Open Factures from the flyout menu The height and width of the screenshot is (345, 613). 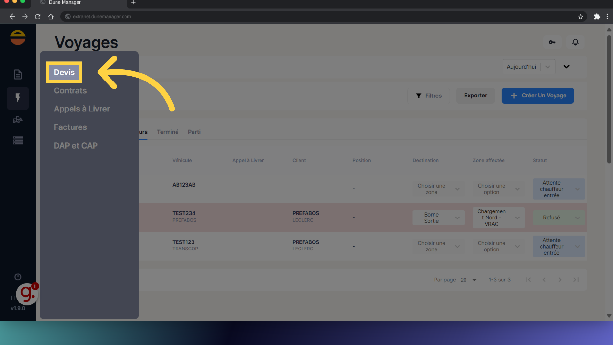pos(70,127)
